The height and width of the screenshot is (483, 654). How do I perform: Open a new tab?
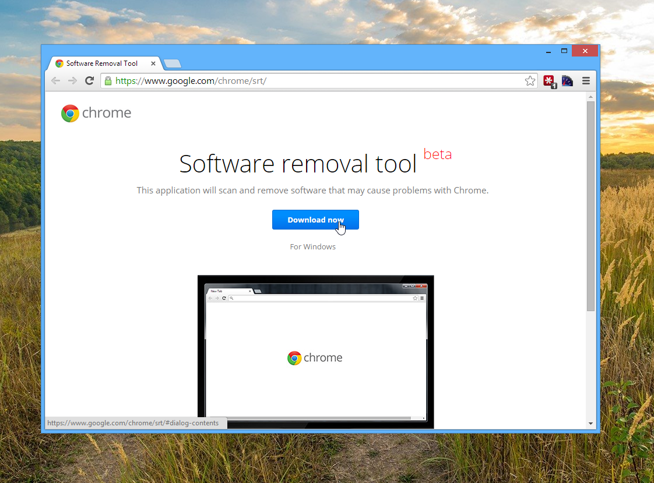(x=173, y=64)
